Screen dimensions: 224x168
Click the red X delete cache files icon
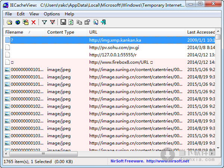pyautogui.click(x=34, y=22)
